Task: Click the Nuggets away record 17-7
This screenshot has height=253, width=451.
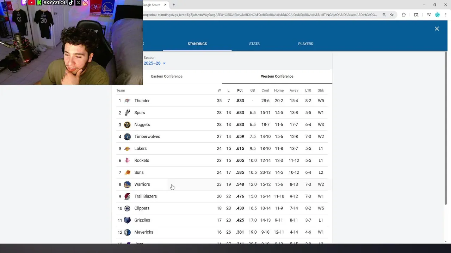Action: tap(294, 125)
